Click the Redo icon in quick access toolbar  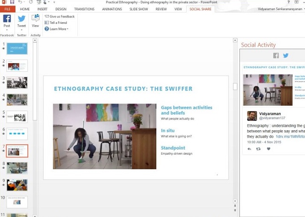(x=30, y=2)
